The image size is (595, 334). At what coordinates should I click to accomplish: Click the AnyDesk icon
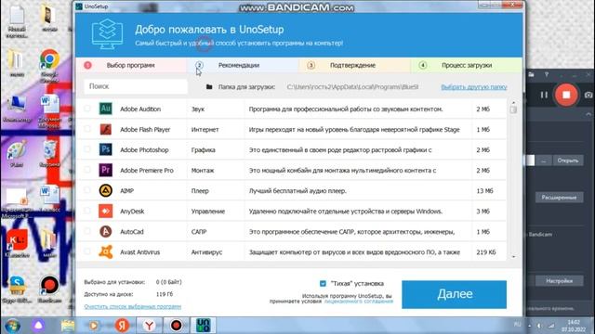pyautogui.click(x=105, y=211)
